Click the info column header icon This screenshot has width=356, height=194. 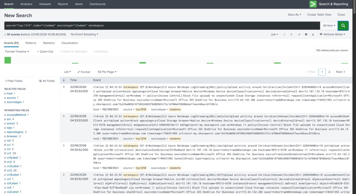click(x=64, y=80)
